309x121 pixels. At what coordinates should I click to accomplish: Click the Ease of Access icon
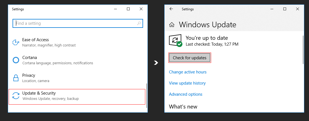16,42
